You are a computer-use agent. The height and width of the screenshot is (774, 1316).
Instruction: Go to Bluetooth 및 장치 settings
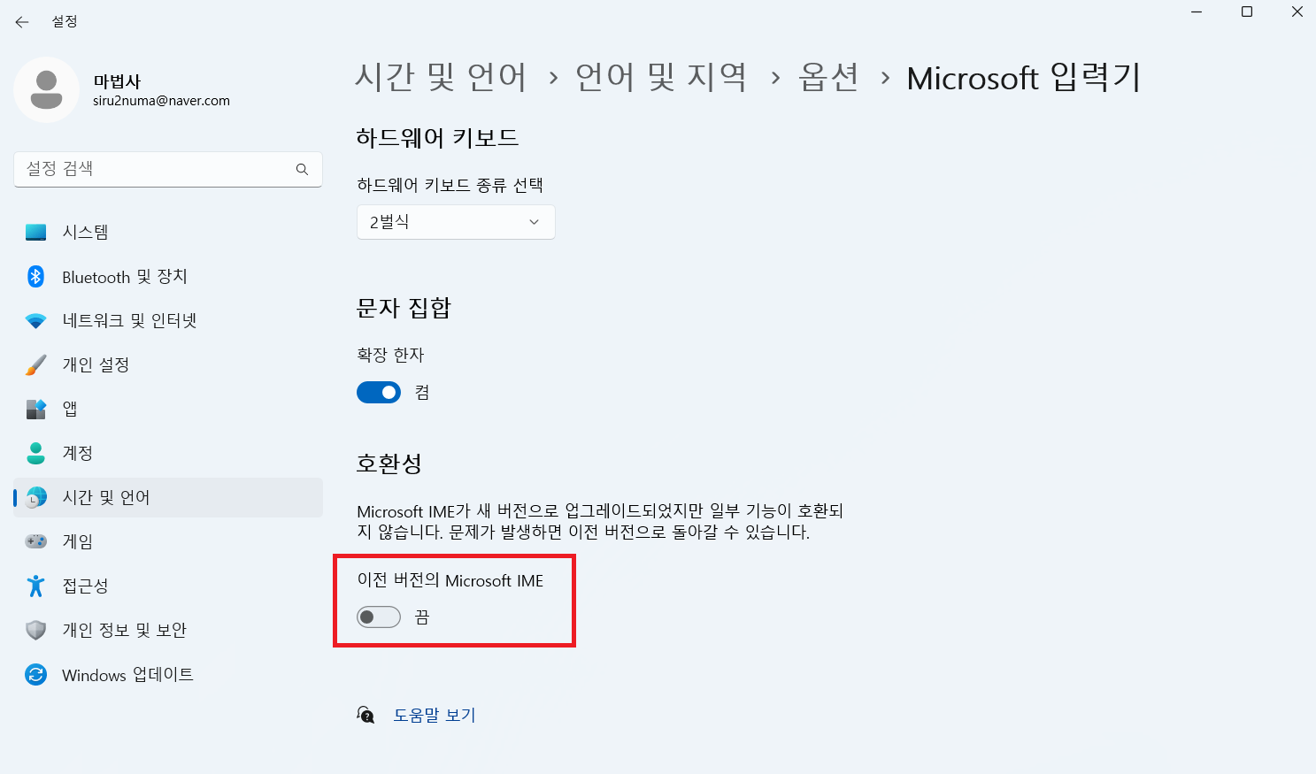(x=168, y=277)
